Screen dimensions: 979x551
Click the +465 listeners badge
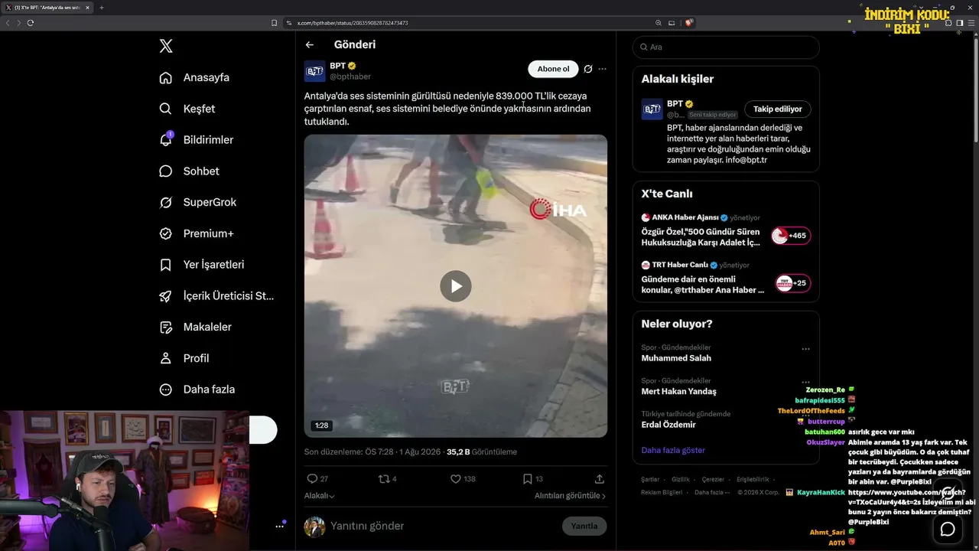pos(791,236)
